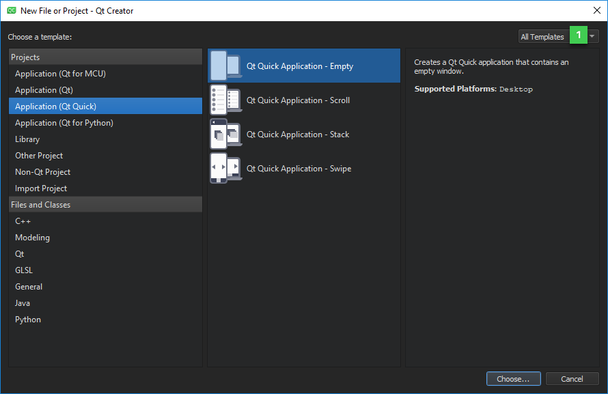This screenshot has height=394, width=608.
Task: Click the Qt Quick Application Swipe template icon
Action: 225,169
